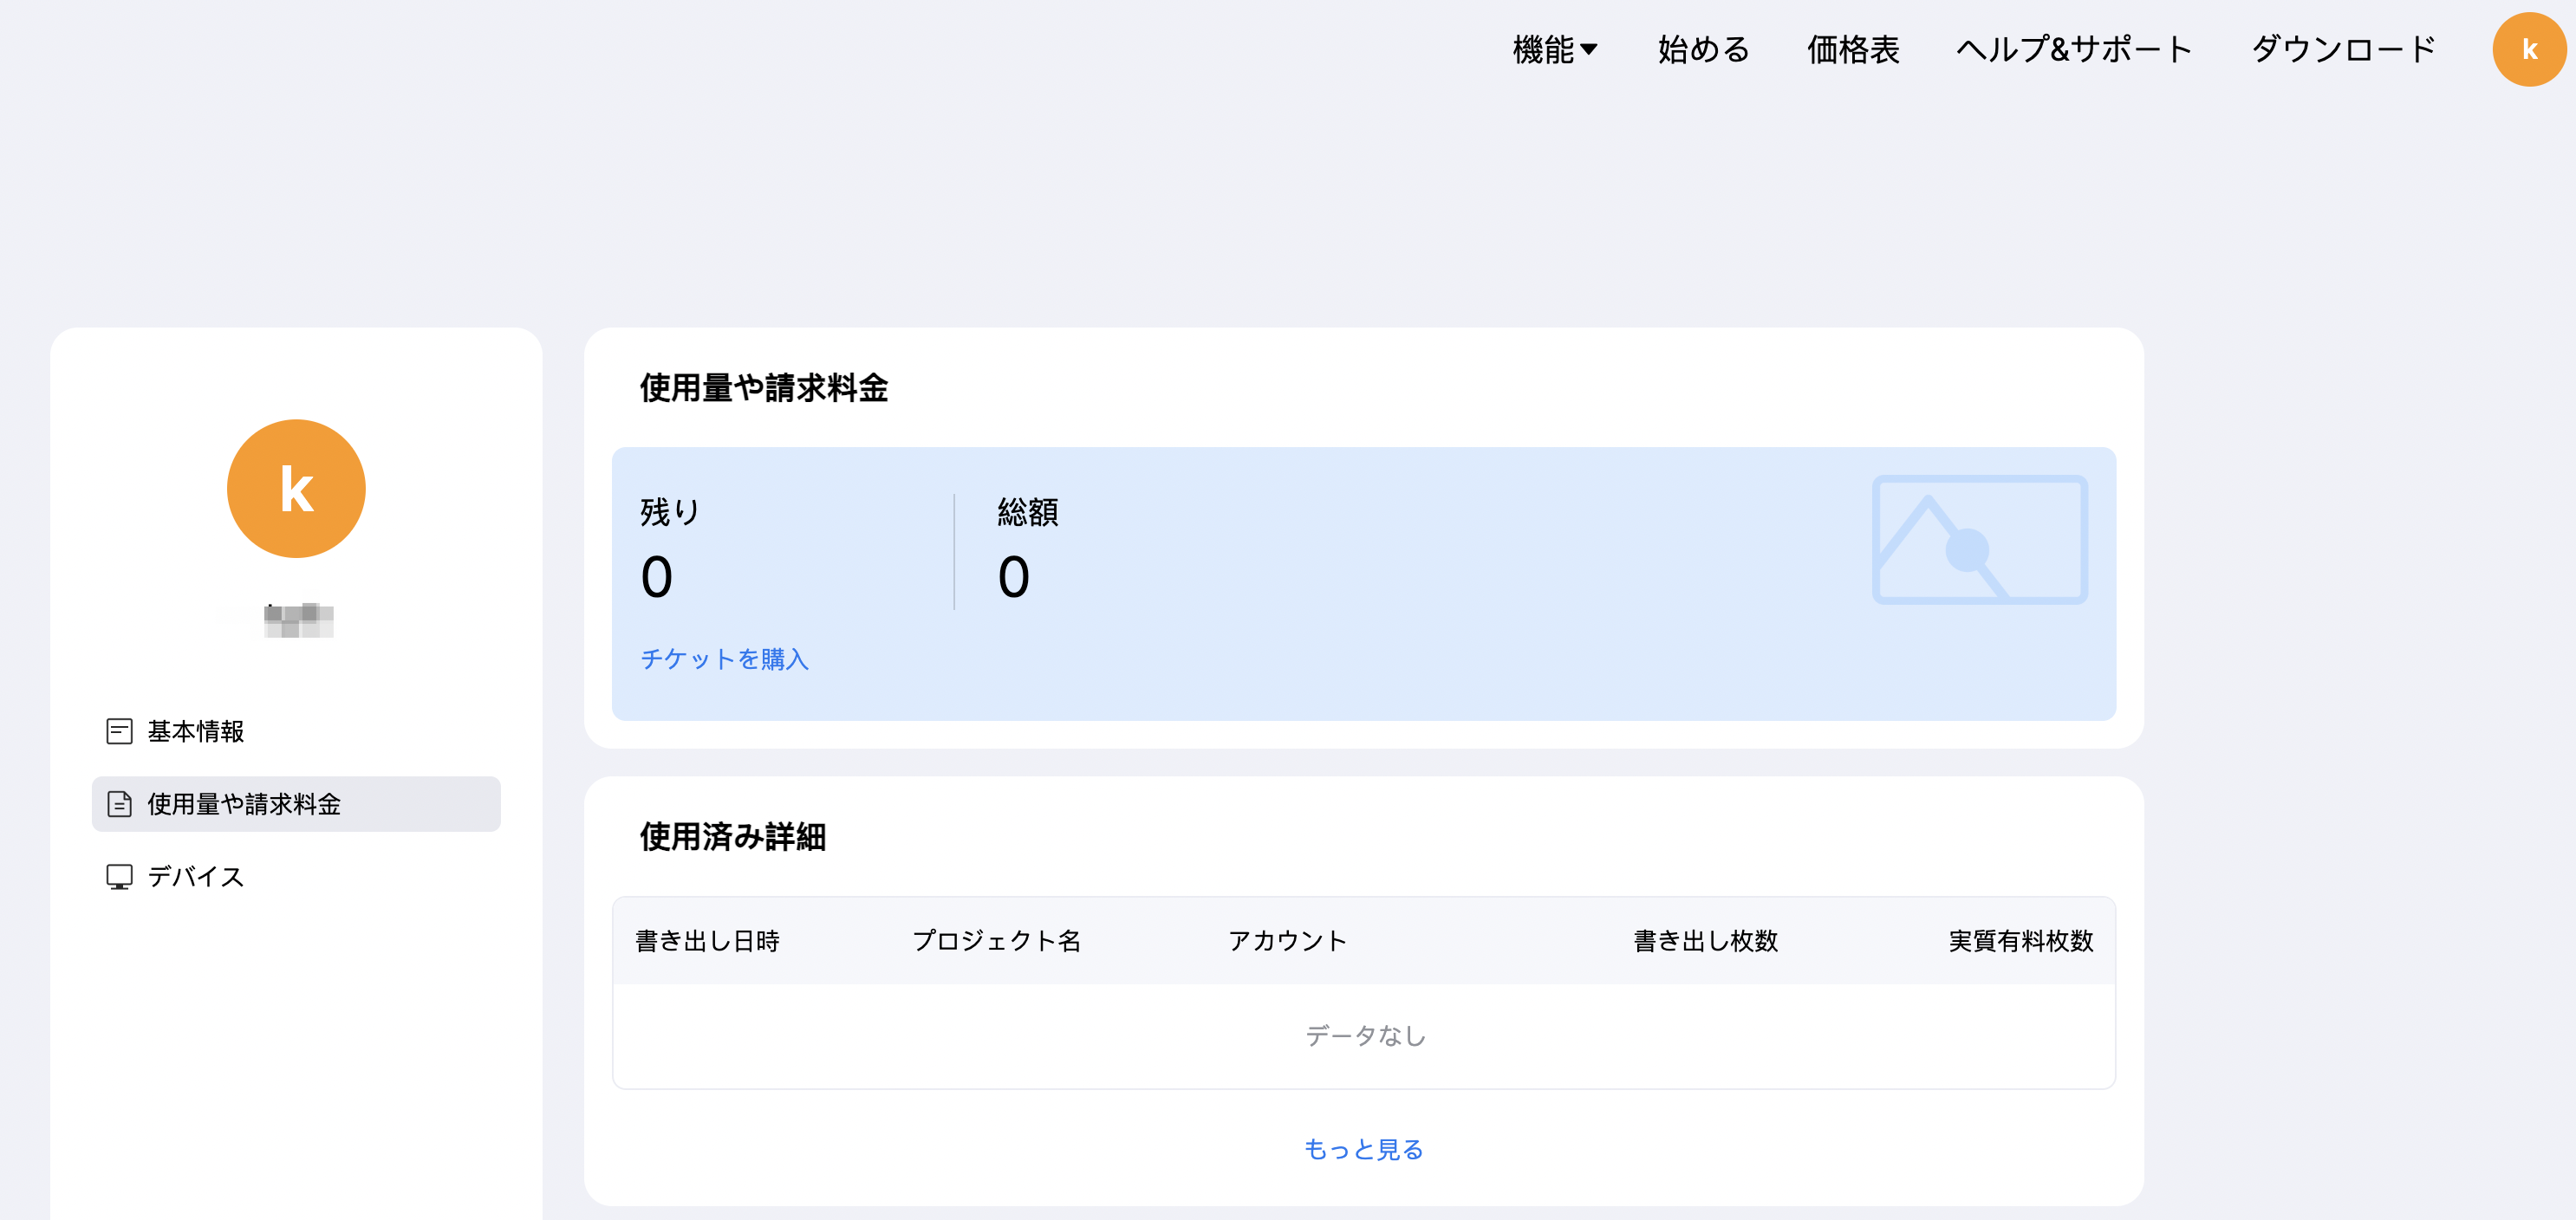Click the document icon beside 使用量や請求料金
2576x1220 pixels.
119,804
